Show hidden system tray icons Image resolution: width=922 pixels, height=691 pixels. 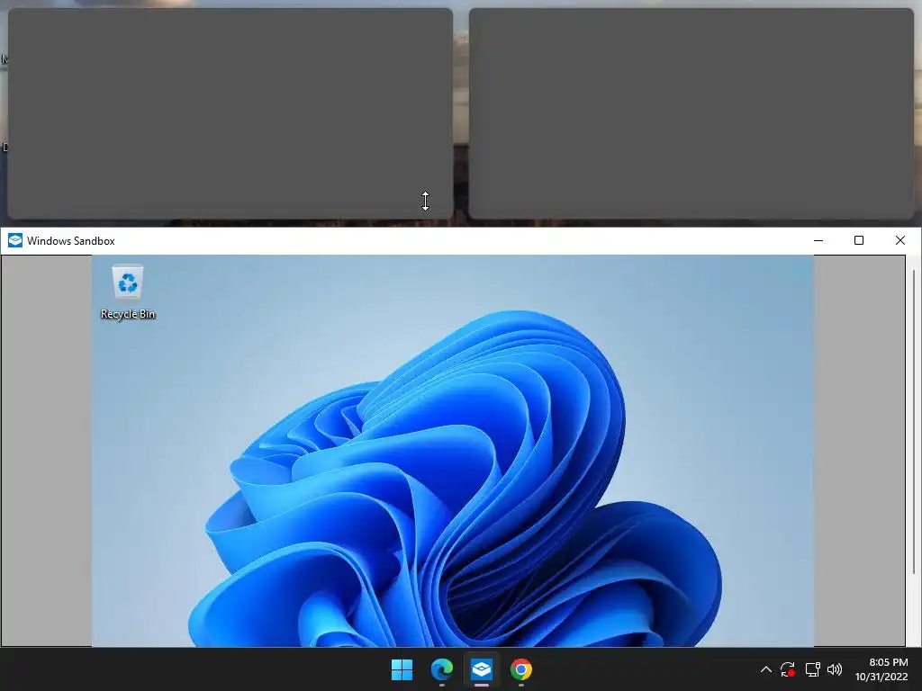pos(765,669)
